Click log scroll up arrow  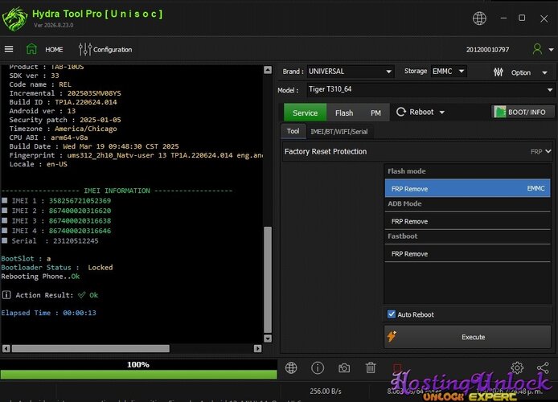click(x=268, y=70)
